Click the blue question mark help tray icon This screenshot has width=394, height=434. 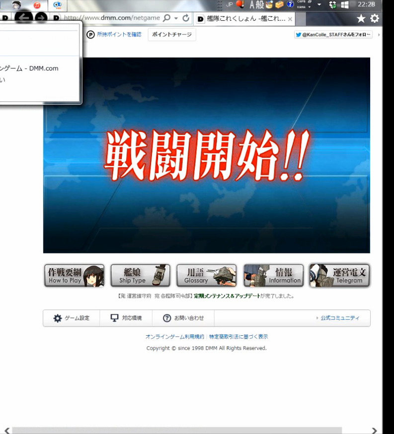[x=290, y=4]
